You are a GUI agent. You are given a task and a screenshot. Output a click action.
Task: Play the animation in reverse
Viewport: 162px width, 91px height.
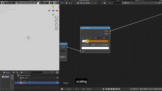pos(111,89)
